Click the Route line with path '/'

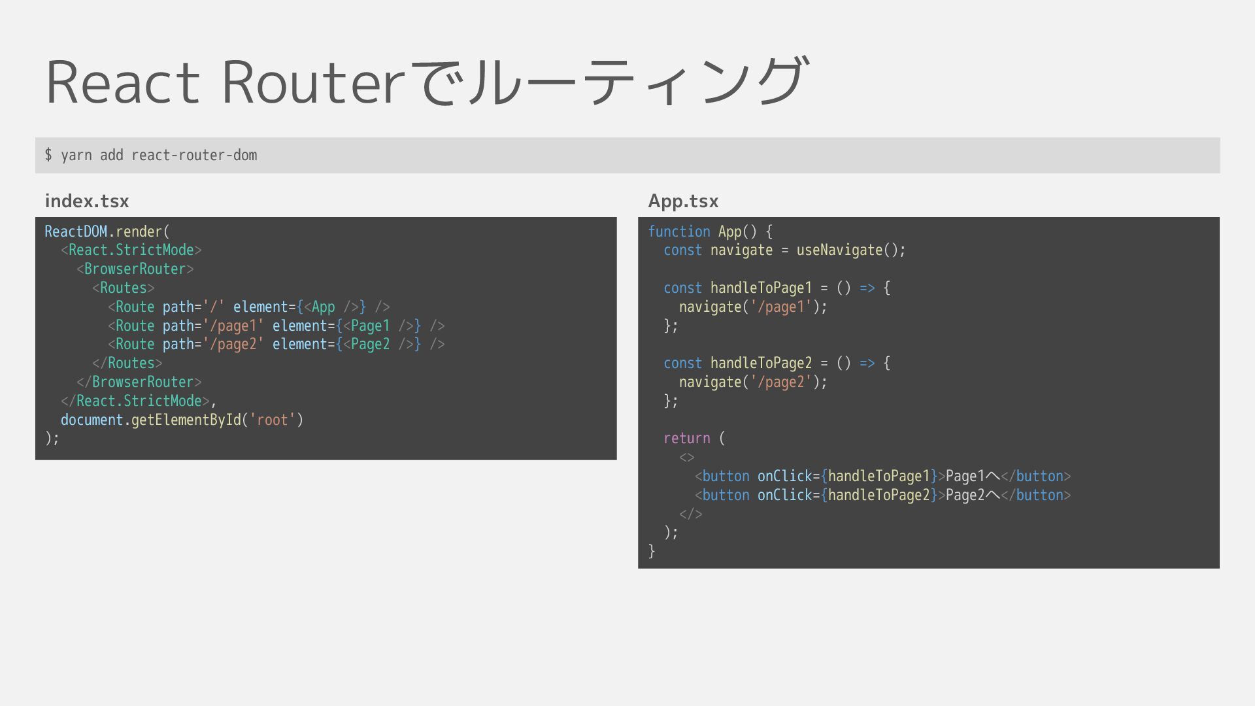(x=248, y=307)
